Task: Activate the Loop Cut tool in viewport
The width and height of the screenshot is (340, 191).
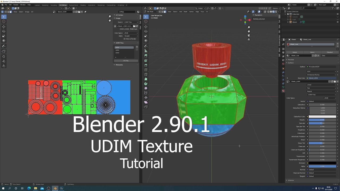Action: coord(146,70)
